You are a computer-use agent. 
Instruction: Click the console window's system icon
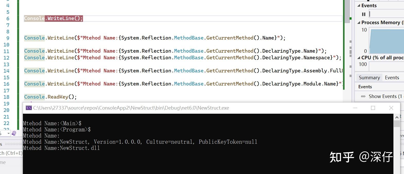coord(29,108)
